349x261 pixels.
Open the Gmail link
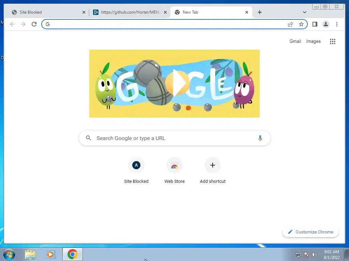(x=295, y=41)
